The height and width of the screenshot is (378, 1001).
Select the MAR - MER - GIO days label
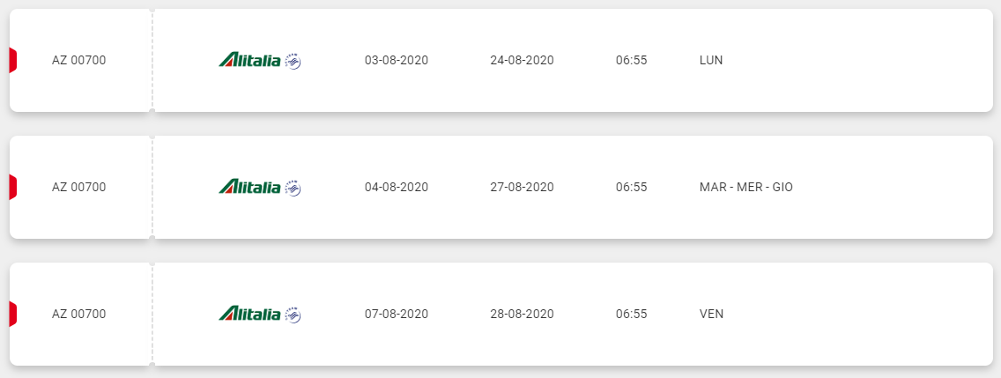tap(746, 187)
